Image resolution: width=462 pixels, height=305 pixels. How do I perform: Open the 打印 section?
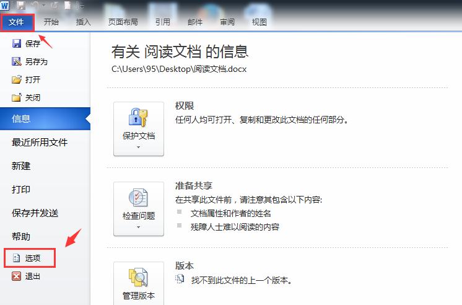click(21, 189)
